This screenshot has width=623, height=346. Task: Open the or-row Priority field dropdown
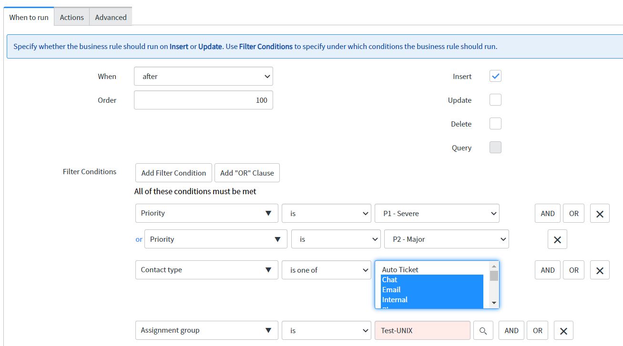216,239
